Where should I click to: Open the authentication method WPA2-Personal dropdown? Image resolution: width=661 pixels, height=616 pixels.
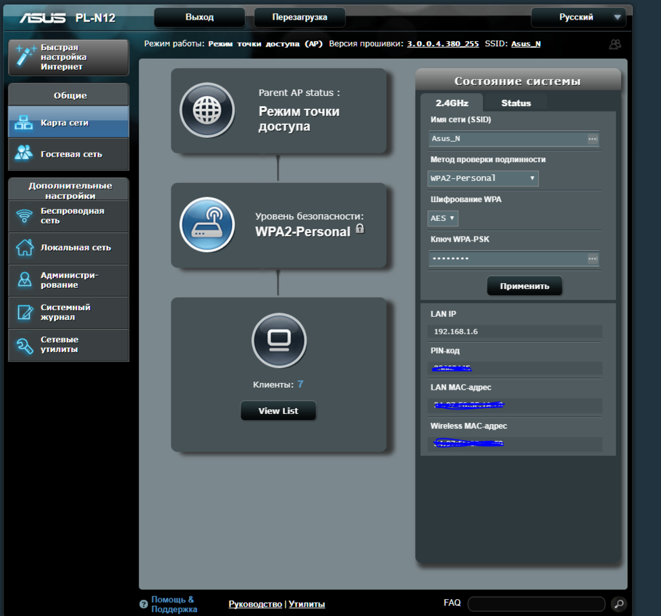[x=483, y=178]
